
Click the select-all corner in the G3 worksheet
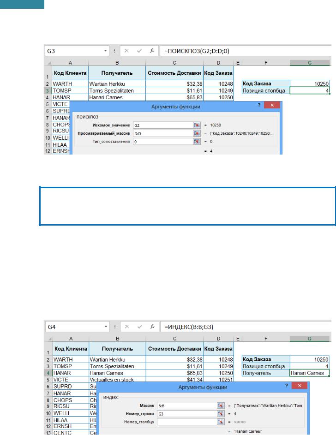pyautogui.click(x=48, y=63)
